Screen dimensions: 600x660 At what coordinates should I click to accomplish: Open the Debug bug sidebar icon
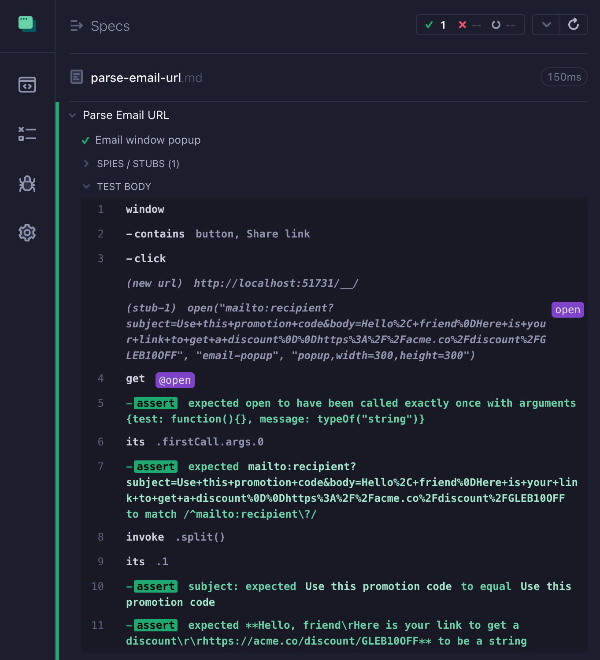pos(27,184)
